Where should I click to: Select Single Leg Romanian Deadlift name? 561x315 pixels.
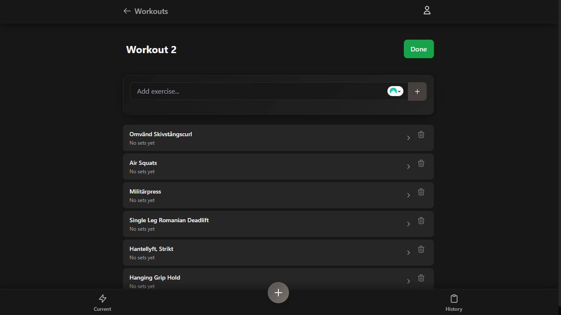click(x=169, y=220)
